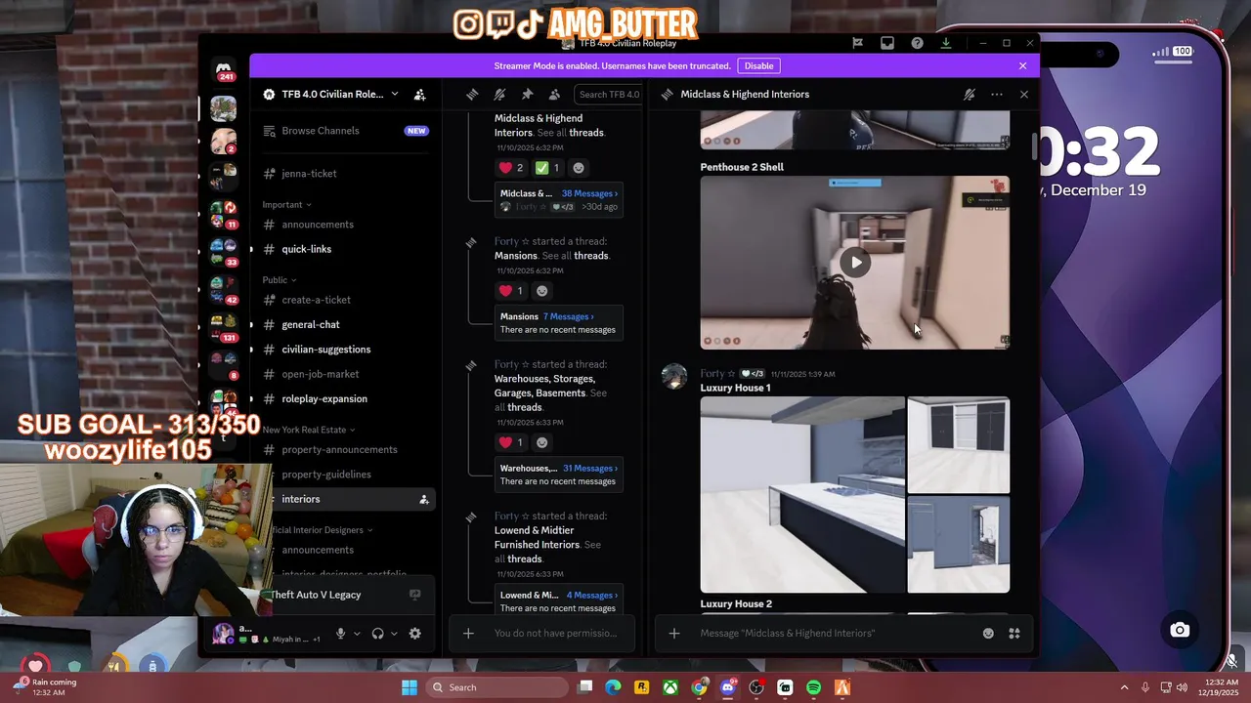1251x703 pixels.
Task: Toggle the heart reaction showing count 2
Action: tap(511, 168)
